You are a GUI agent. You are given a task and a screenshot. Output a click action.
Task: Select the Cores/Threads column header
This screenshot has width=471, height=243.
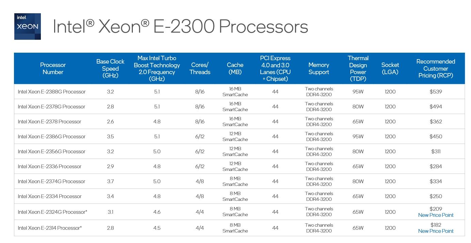click(200, 68)
